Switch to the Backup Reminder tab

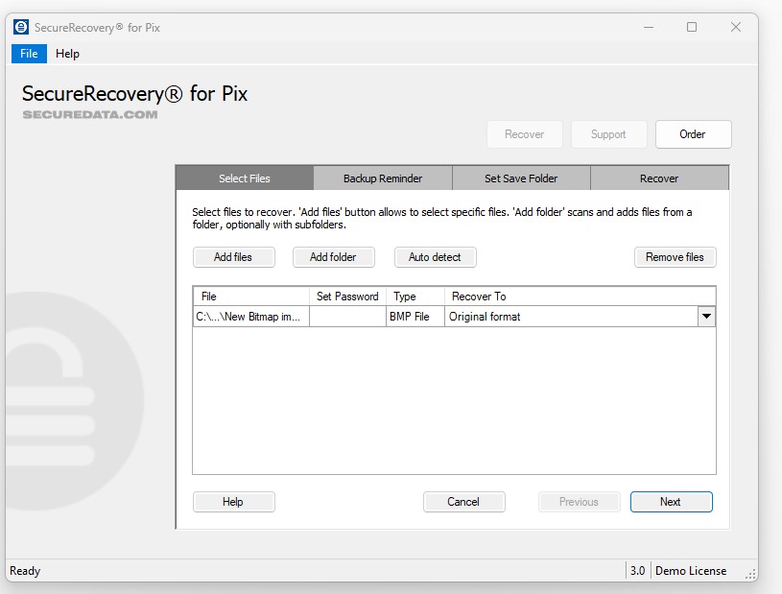[383, 178]
